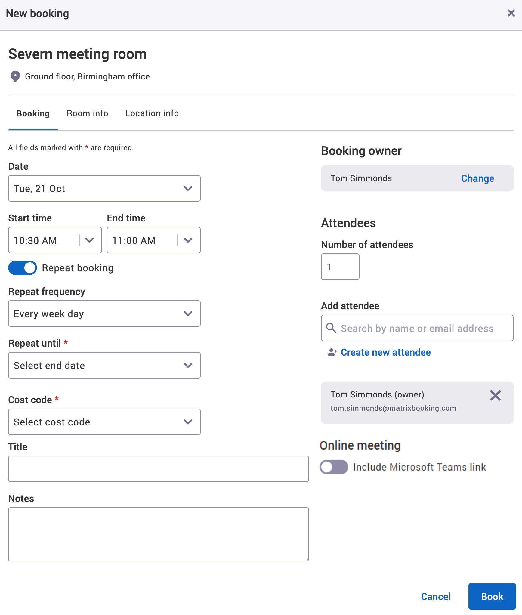
Task: Click the location pin icon
Action: tap(15, 76)
